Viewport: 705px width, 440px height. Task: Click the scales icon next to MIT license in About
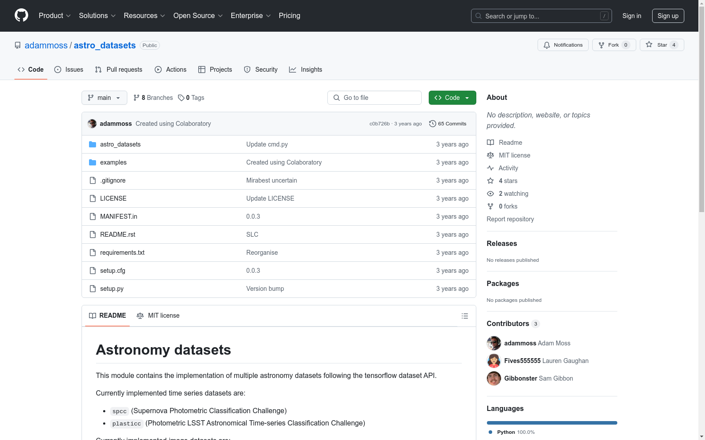point(490,155)
